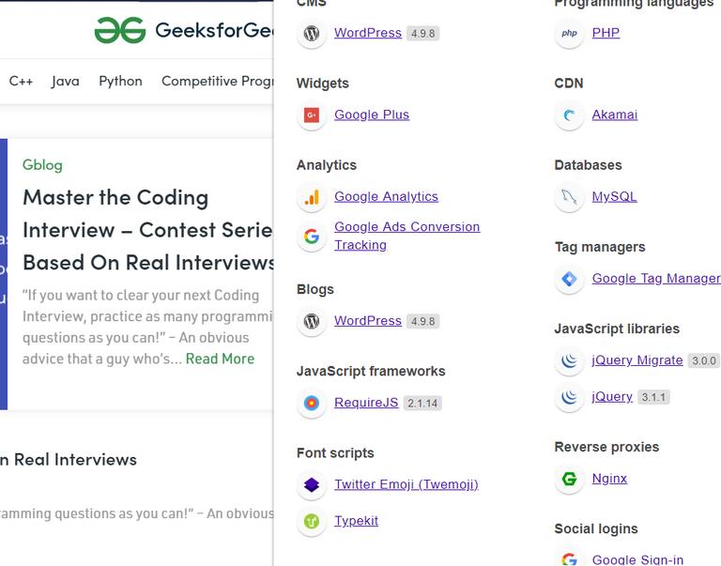The image size is (721, 566).
Task: Click the Gblog category label
Action: pos(42,165)
